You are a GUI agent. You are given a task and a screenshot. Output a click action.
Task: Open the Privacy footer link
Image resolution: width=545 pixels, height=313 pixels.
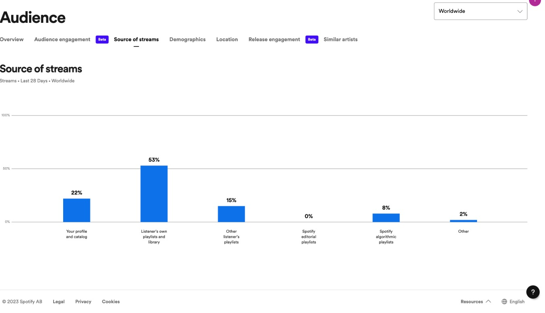[83, 302]
